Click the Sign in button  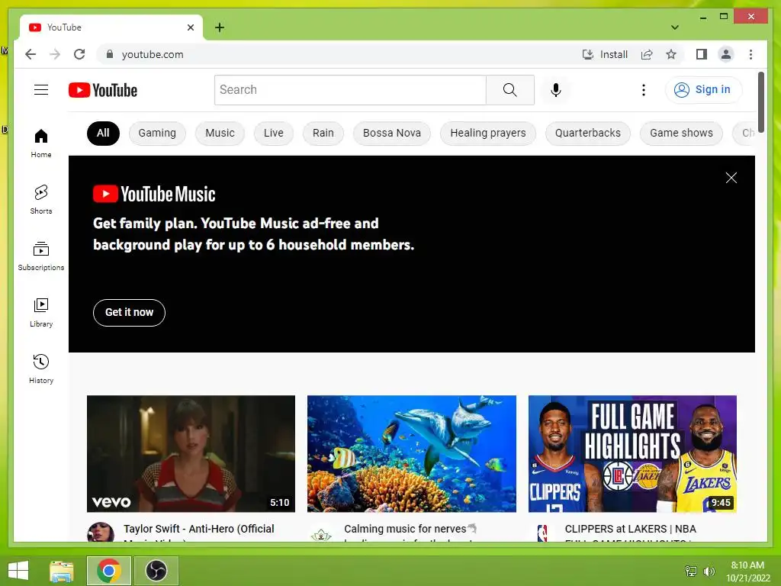click(x=703, y=90)
